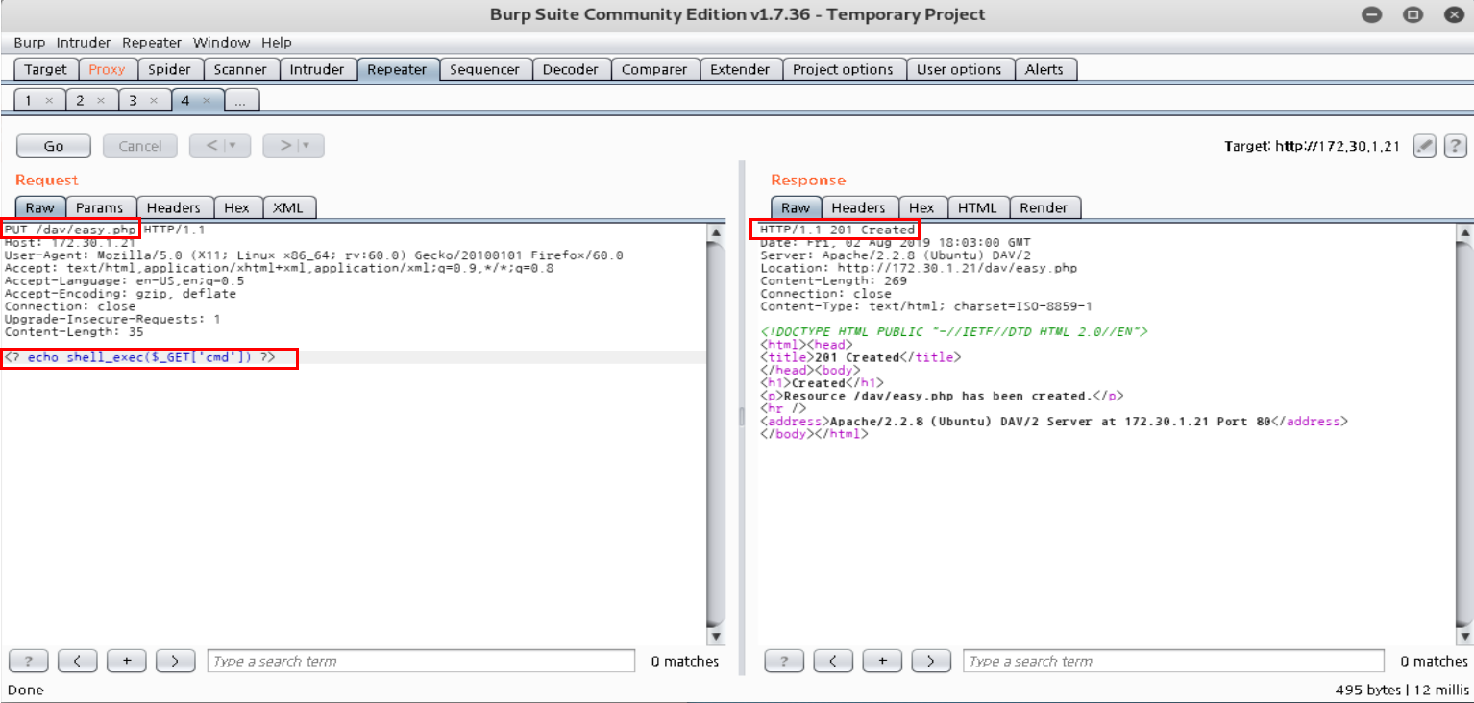Open history forward dropdown '>' button
This screenshot has width=1474, height=703.
pos(293,146)
